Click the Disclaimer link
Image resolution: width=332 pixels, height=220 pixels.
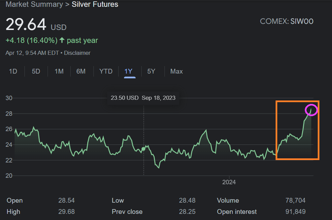(77, 53)
